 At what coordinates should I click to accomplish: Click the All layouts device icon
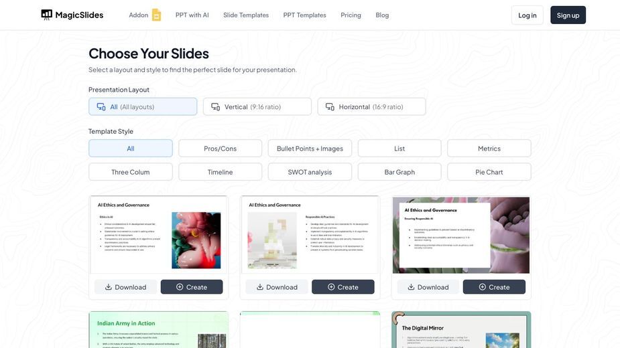click(x=101, y=106)
